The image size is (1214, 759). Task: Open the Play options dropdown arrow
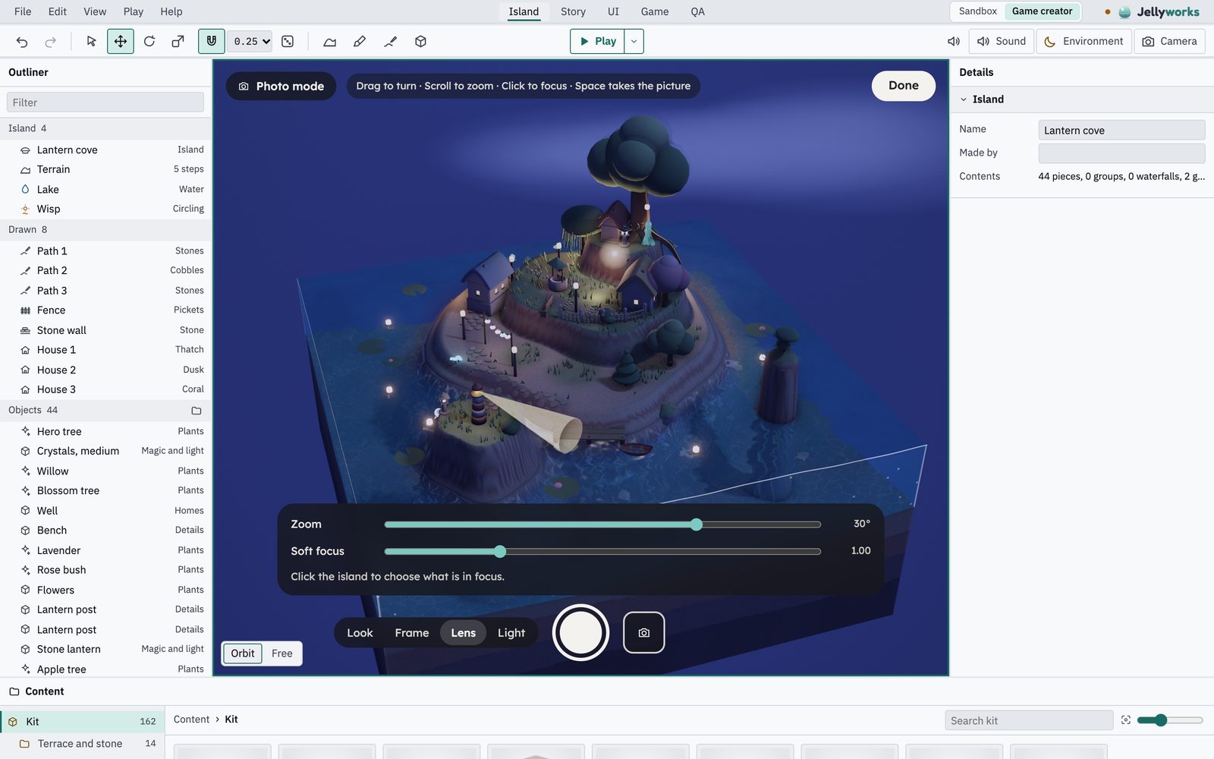point(634,41)
